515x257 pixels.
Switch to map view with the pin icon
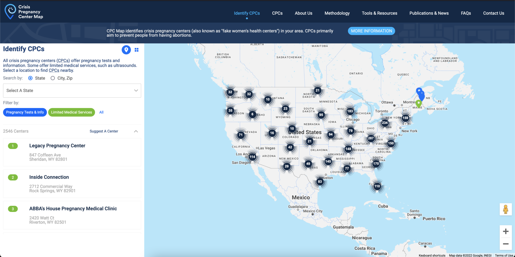[126, 50]
